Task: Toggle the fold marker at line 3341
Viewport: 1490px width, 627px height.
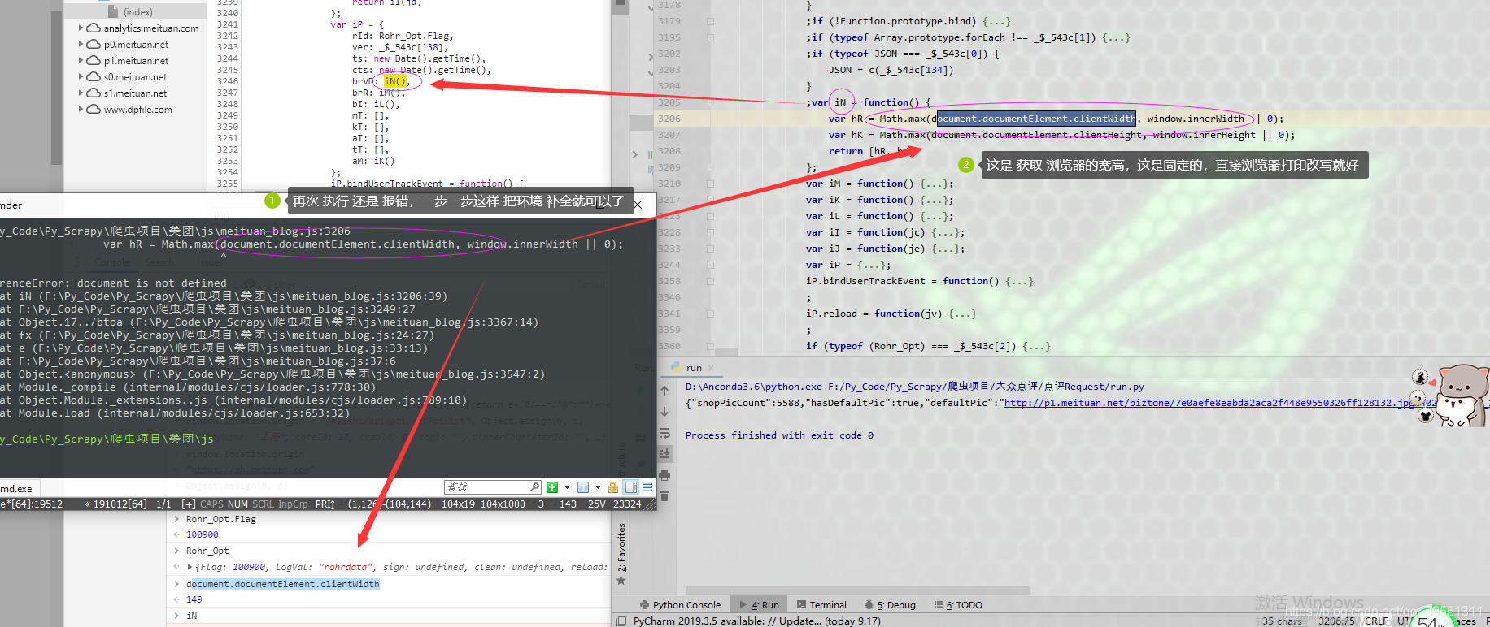Action: (710, 313)
